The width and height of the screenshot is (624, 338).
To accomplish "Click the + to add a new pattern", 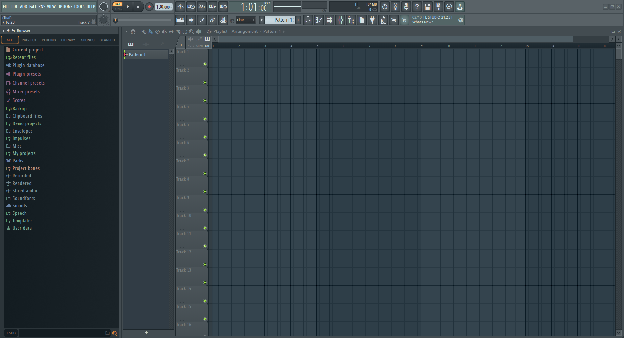I will (298, 20).
